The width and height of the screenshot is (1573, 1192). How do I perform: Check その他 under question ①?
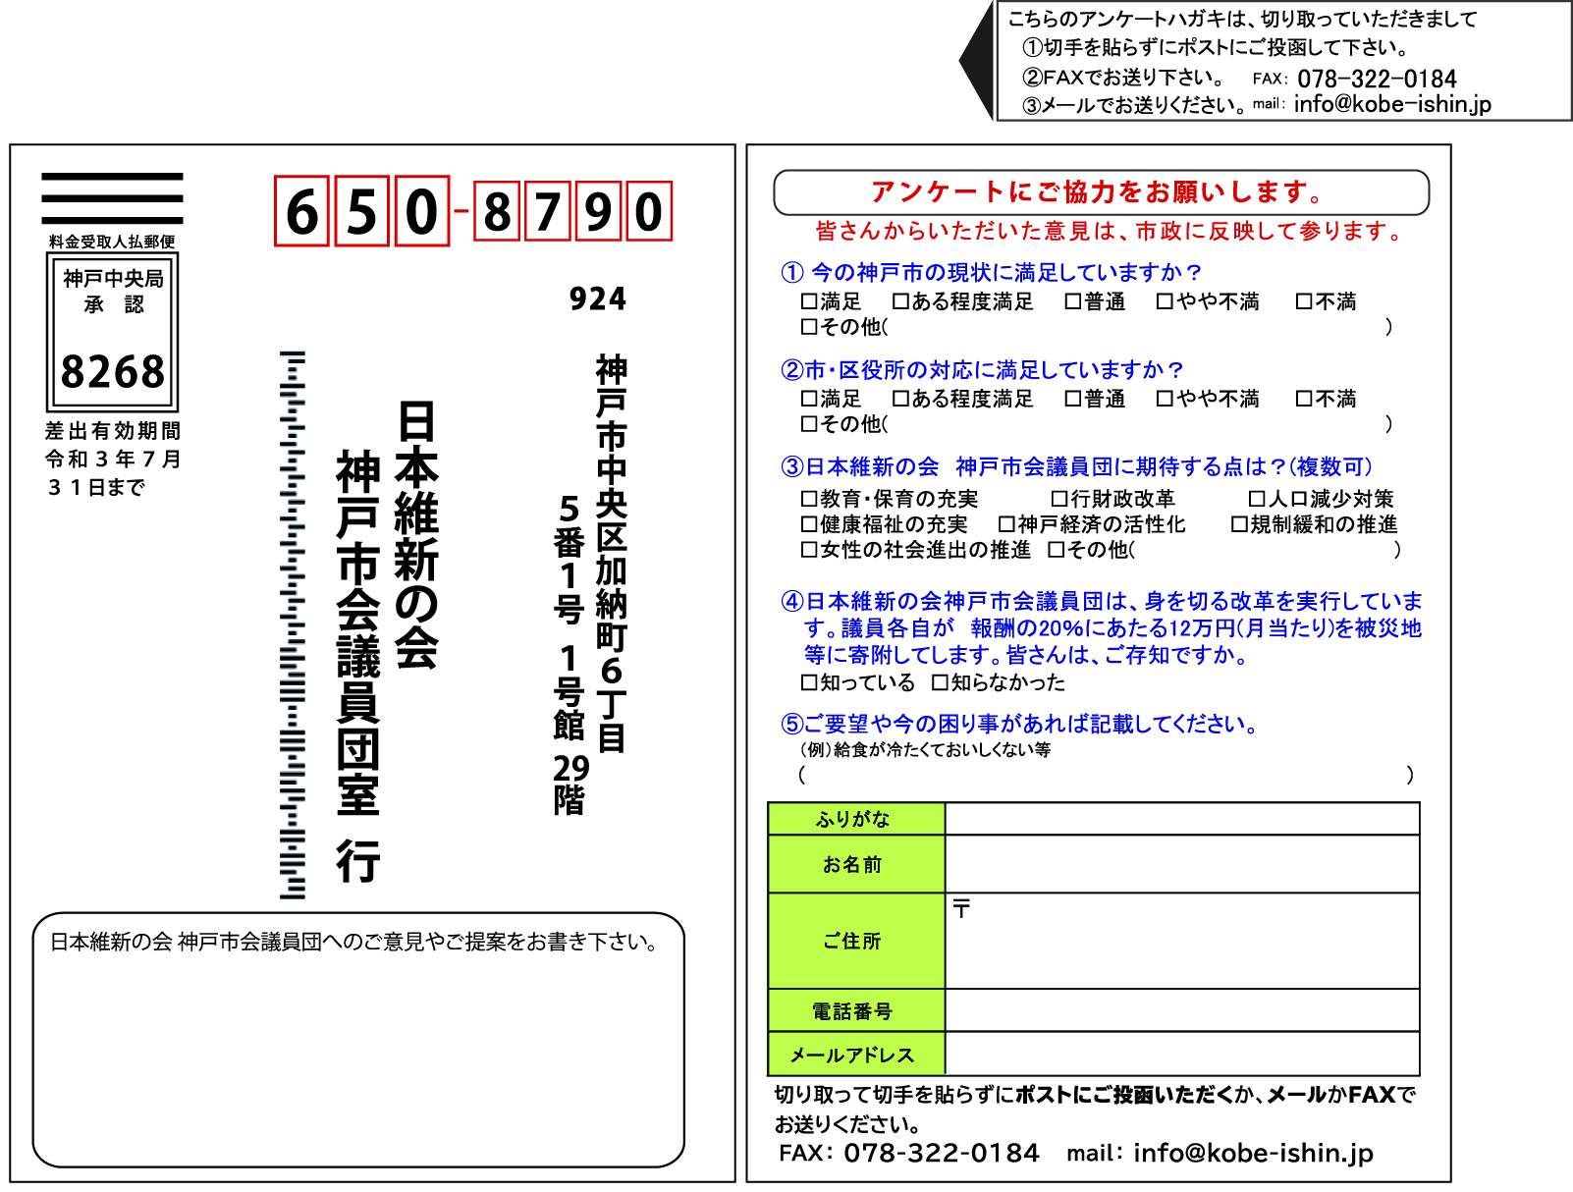[809, 326]
